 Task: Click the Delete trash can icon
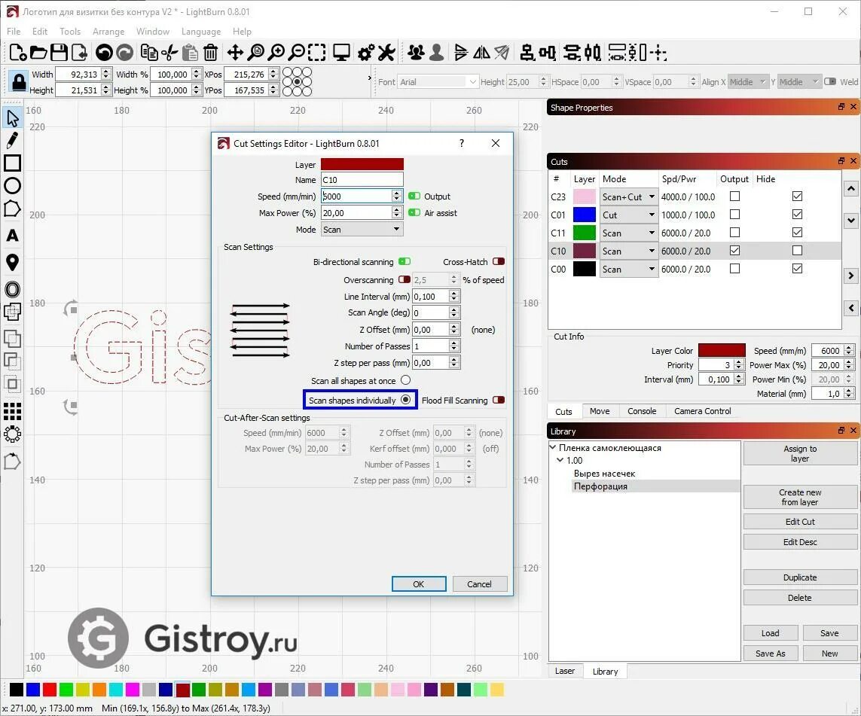[210, 53]
